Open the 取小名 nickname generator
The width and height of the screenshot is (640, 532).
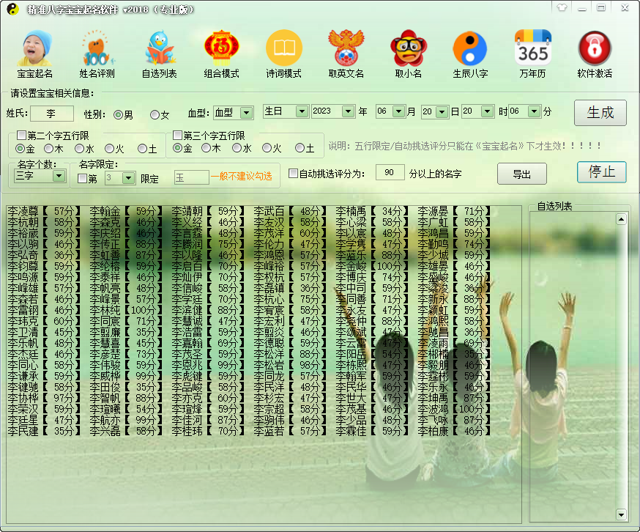click(x=408, y=51)
